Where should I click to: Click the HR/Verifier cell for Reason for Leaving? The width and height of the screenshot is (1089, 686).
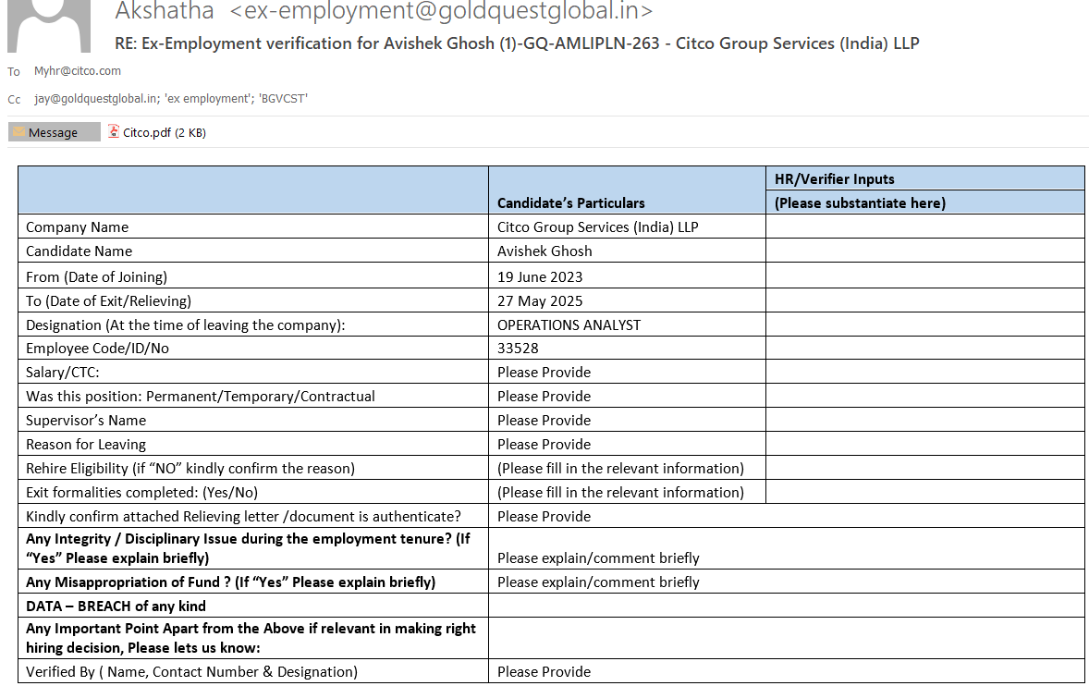click(x=924, y=445)
